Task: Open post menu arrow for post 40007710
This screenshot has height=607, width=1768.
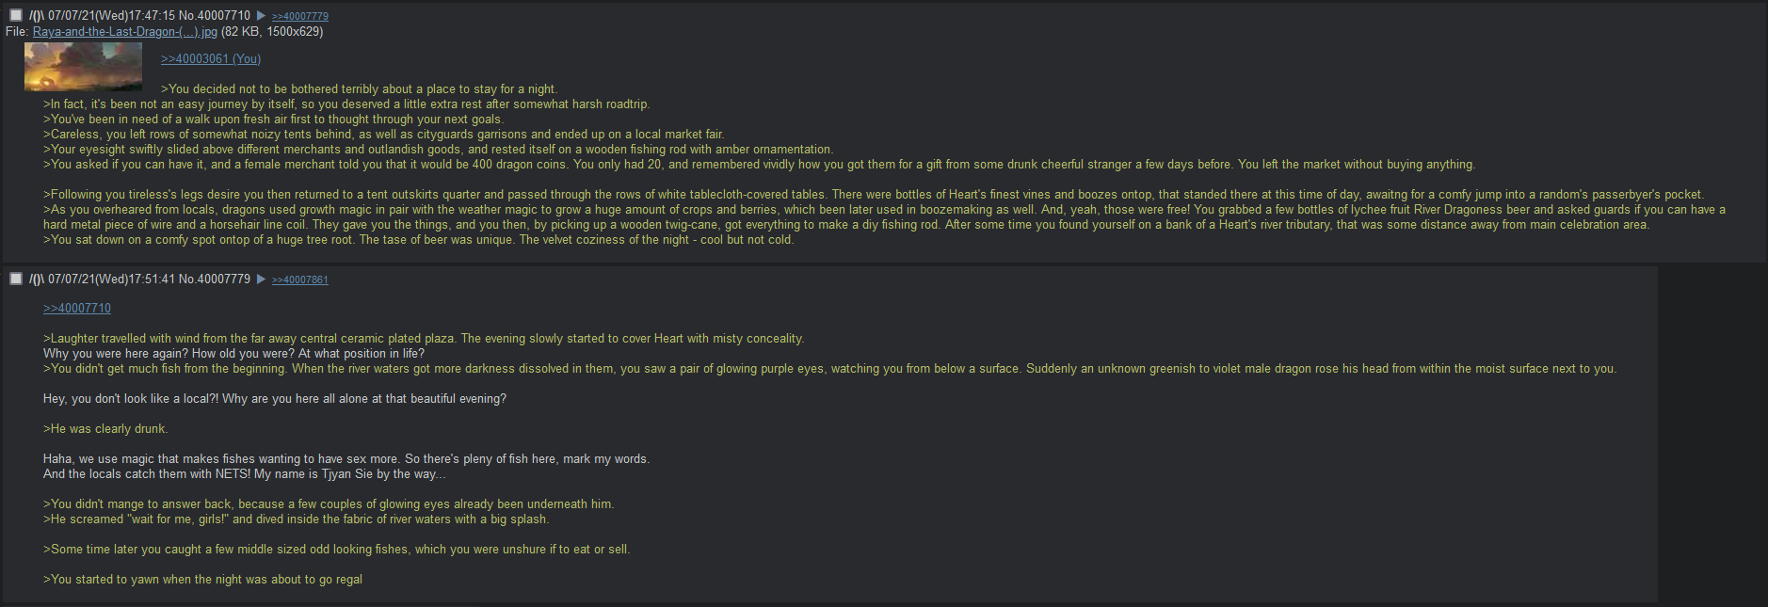Action: pos(262,15)
